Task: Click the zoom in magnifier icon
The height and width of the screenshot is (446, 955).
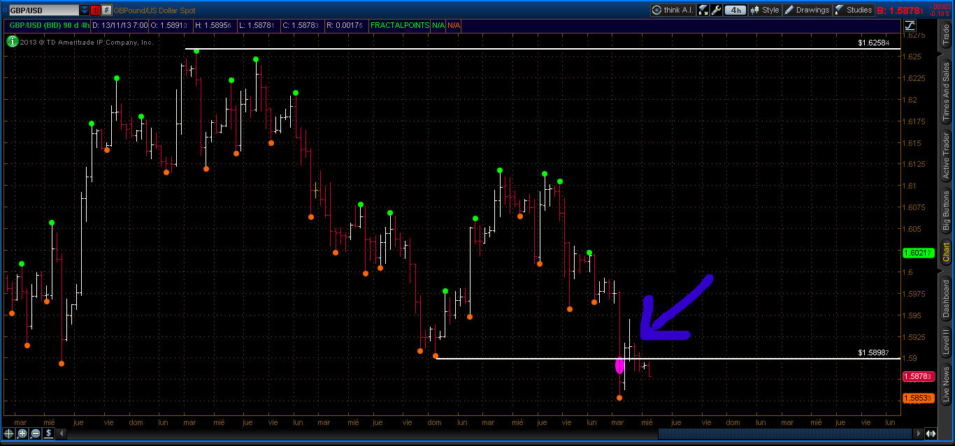Action: pyautogui.click(x=22, y=433)
